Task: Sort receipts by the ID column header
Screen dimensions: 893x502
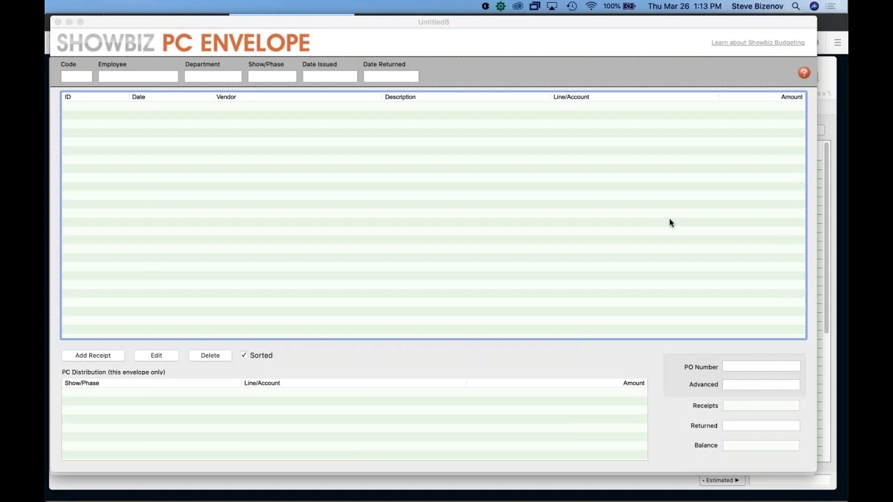Action: click(x=96, y=97)
